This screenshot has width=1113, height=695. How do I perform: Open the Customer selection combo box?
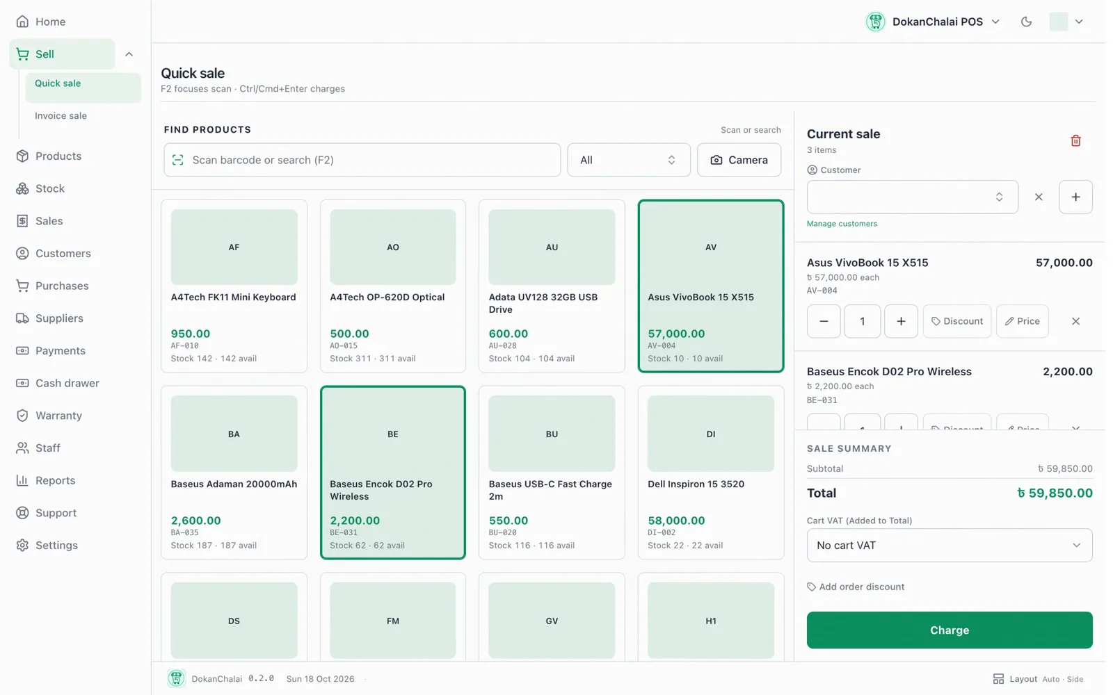[x=913, y=197]
